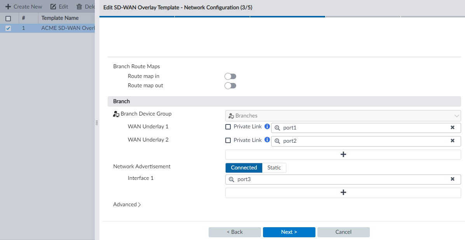The height and width of the screenshot is (240, 465).
Task: Click info icon beside WAN Underlay 2
Action: [x=267, y=140]
